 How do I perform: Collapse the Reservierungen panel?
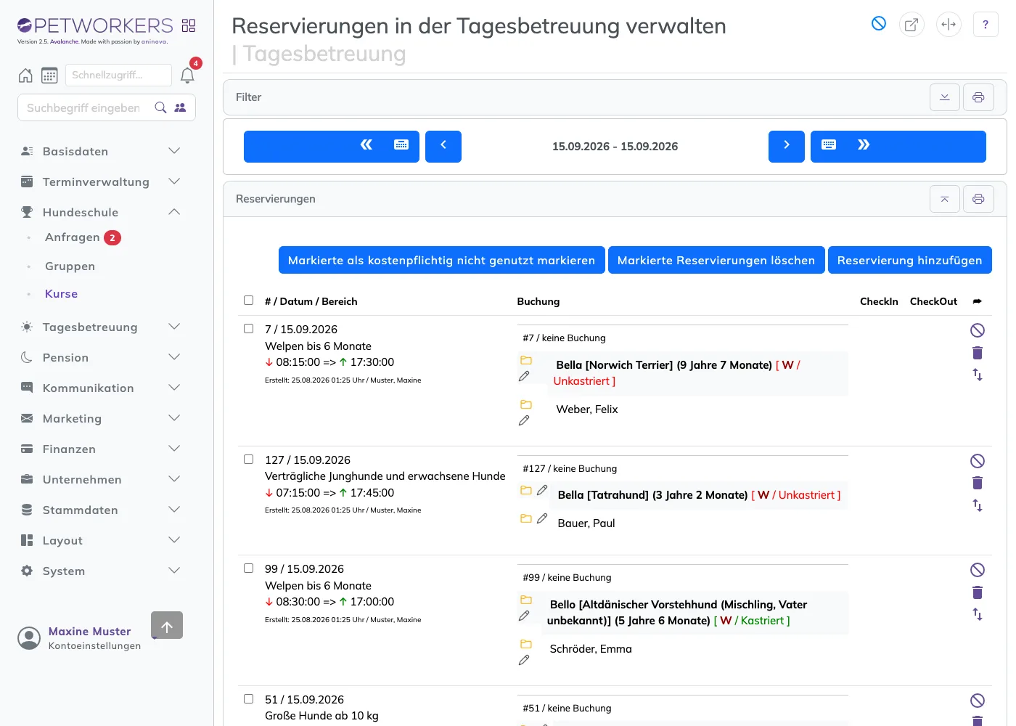click(945, 199)
